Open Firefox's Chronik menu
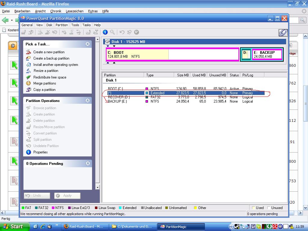The image size is (308, 231). 56,11
